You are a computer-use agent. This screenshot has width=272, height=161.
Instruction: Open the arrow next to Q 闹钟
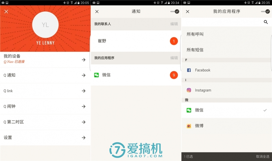pyautogui.click(x=84, y=106)
